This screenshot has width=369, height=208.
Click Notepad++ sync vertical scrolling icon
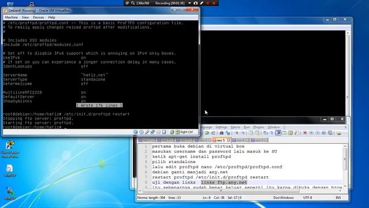coord(251,133)
